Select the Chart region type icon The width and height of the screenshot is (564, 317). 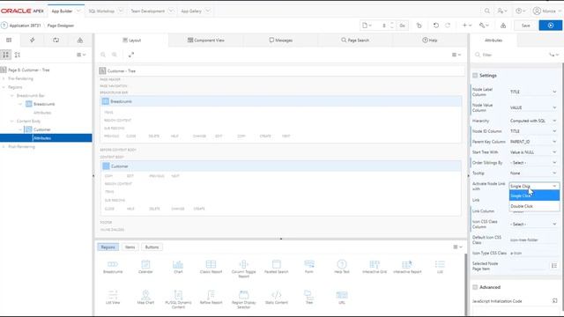[178, 264]
